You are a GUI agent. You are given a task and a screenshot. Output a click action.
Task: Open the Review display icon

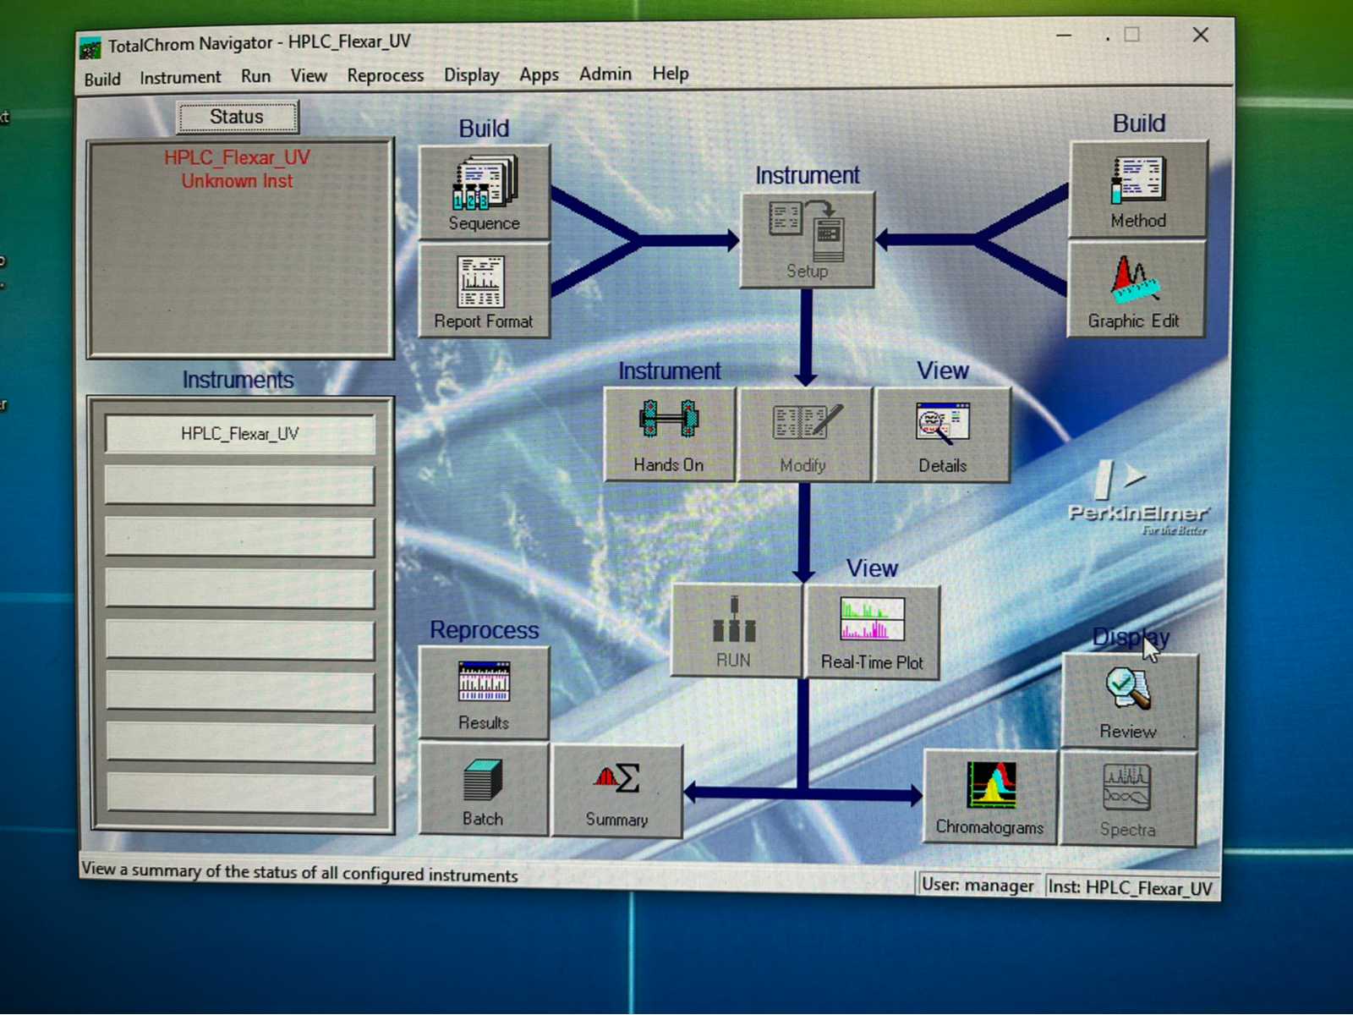(1128, 700)
